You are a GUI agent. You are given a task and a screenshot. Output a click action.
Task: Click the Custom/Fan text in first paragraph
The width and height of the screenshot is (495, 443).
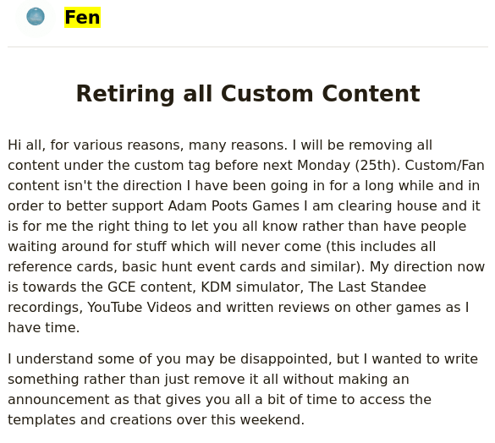tap(444, 166)
